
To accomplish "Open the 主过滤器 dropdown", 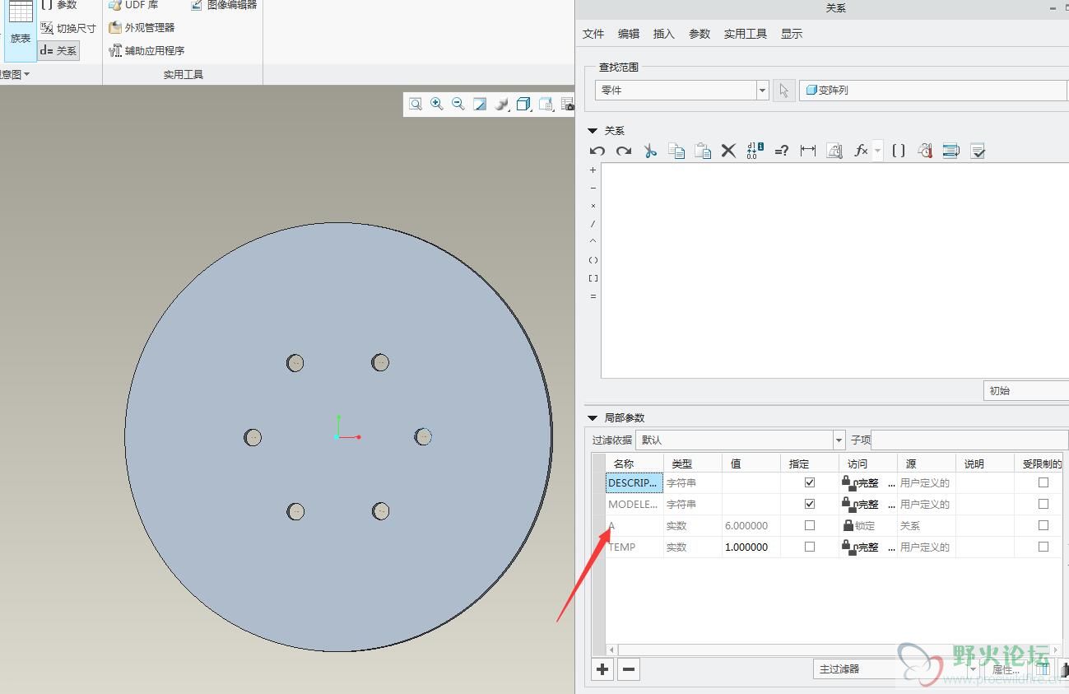I will click(x=895, y=669).
